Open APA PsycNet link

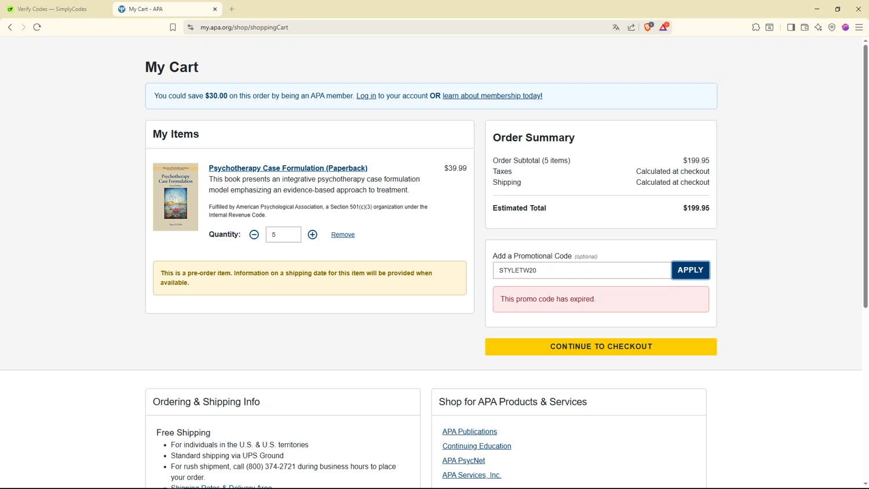pos(463,461)
